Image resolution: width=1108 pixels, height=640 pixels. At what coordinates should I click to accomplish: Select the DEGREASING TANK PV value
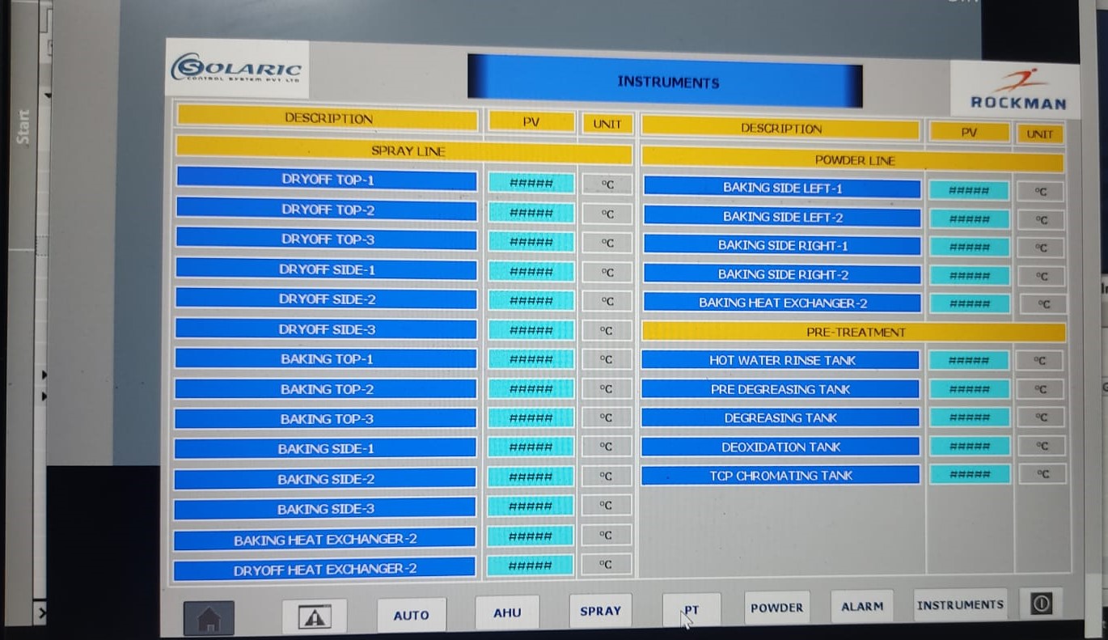click(970, 417)
